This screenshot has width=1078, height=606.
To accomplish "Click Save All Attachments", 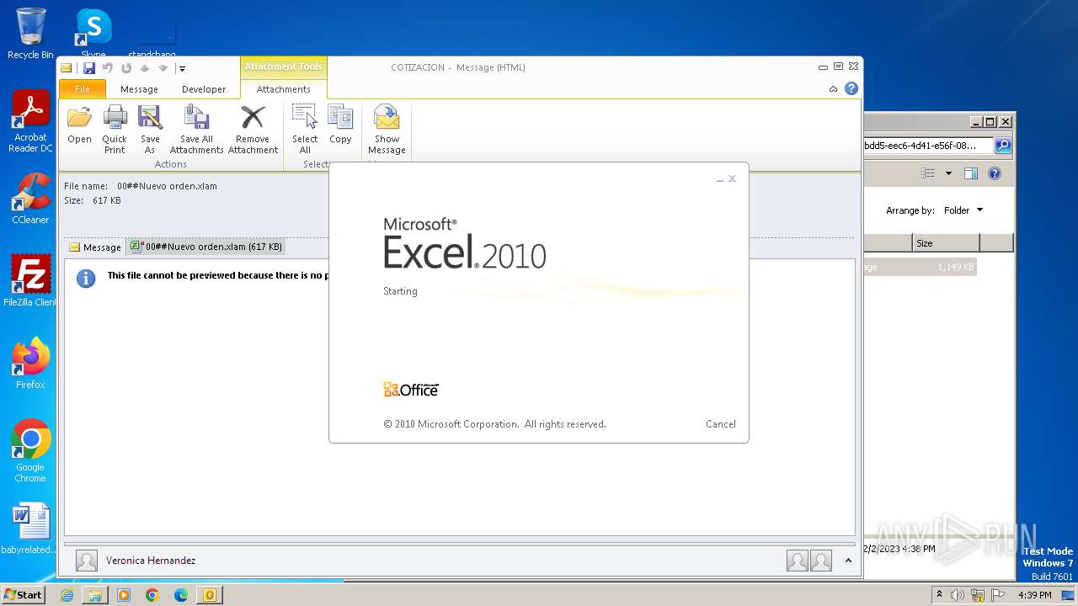I will pyautogui.click(x=196, y=128).
